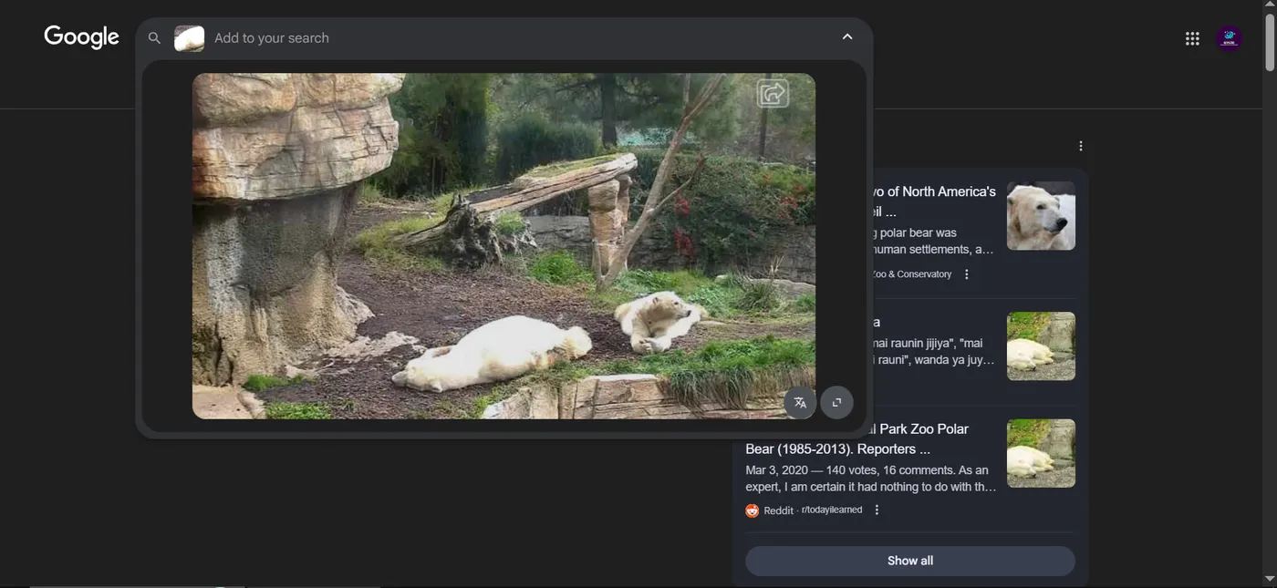Open options for Zoo & Conservatory result
The image size is (1277, 588).
point(967,274)
